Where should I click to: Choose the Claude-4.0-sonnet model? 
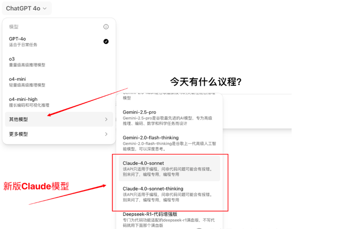(169, 168)
